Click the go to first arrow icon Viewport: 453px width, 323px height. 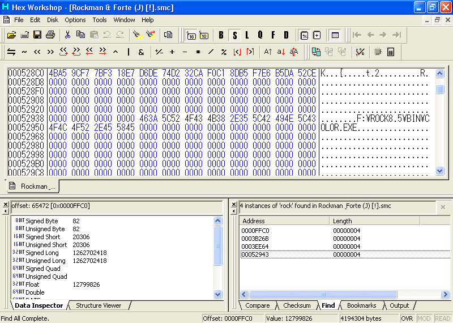[x=357, y=35]
